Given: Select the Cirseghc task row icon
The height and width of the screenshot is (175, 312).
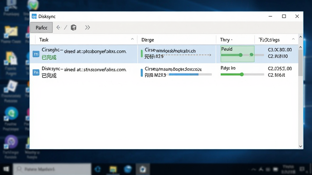Looking at the screenshot, I should tap(36, 54).
